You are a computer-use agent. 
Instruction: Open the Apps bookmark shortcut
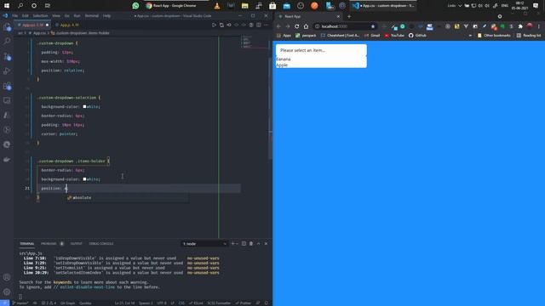tap(284, 36)
